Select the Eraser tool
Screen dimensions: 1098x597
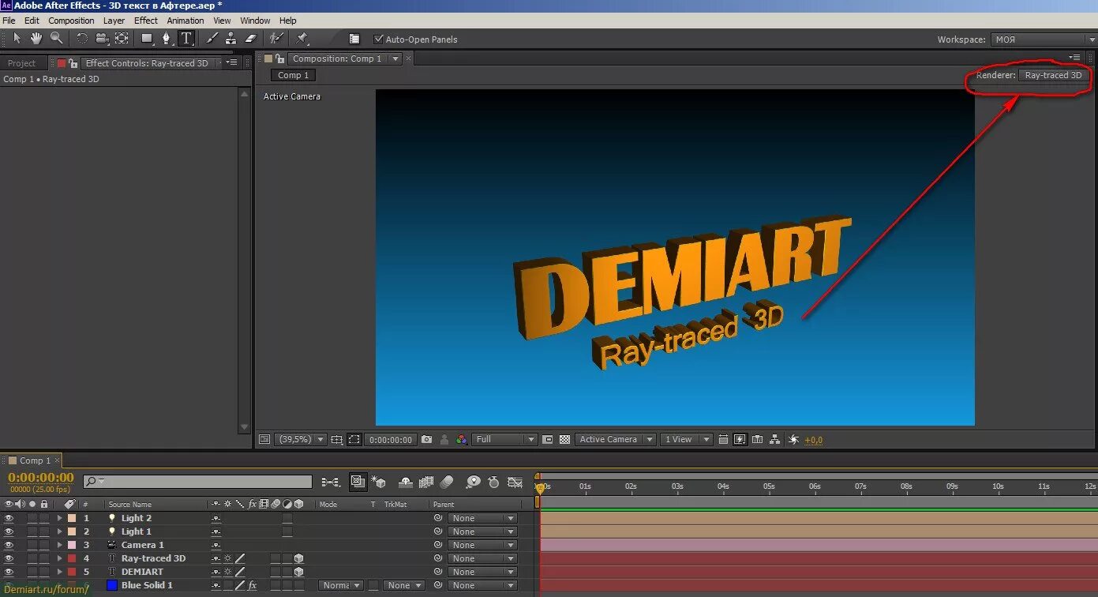tap(251, 39)
